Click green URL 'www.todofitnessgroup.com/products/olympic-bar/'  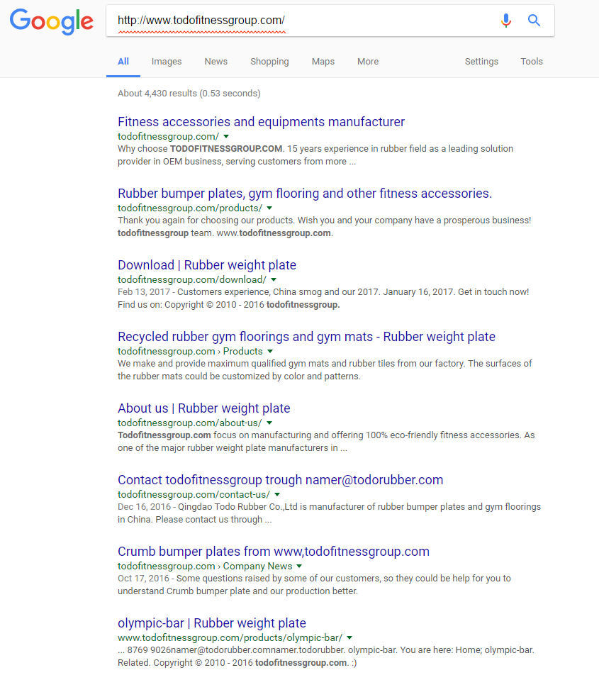point(230,637)
